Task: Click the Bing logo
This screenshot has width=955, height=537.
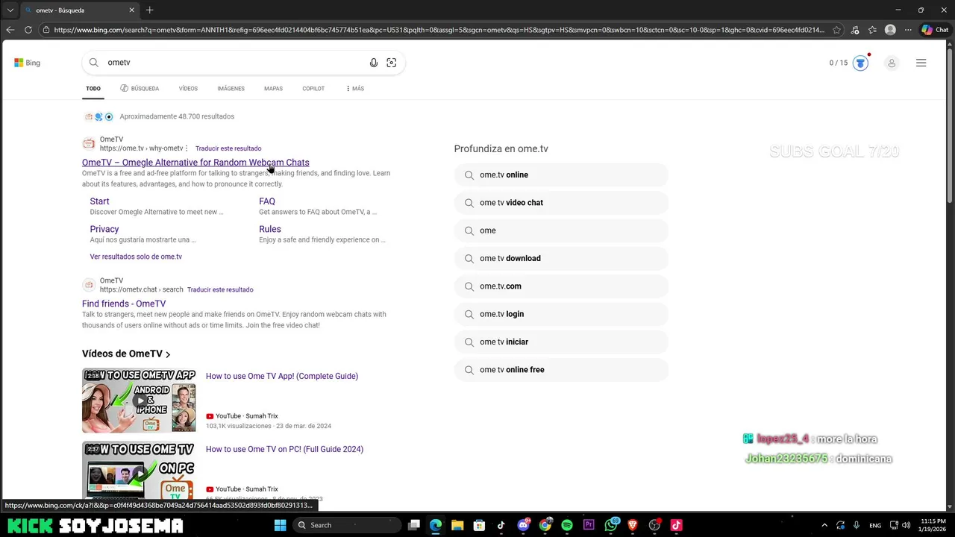Action: [28, 63]
